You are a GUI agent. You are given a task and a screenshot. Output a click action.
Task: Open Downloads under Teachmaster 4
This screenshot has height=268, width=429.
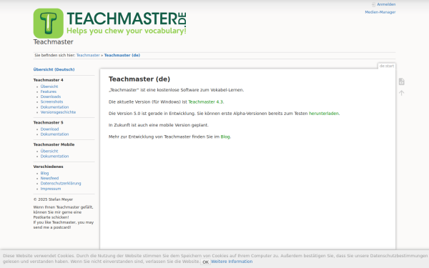51,96
